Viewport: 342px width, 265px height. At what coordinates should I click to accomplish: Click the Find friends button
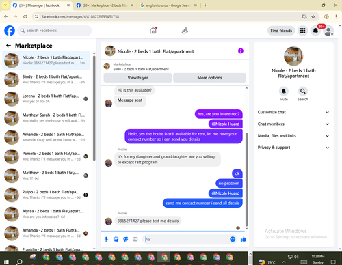point(281,31)
